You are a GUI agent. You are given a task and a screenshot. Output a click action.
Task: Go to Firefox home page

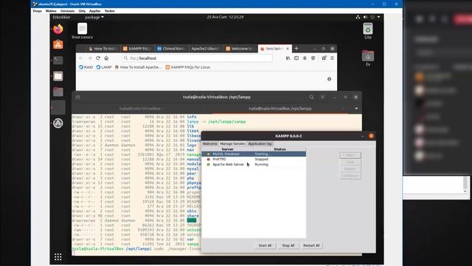106,58
